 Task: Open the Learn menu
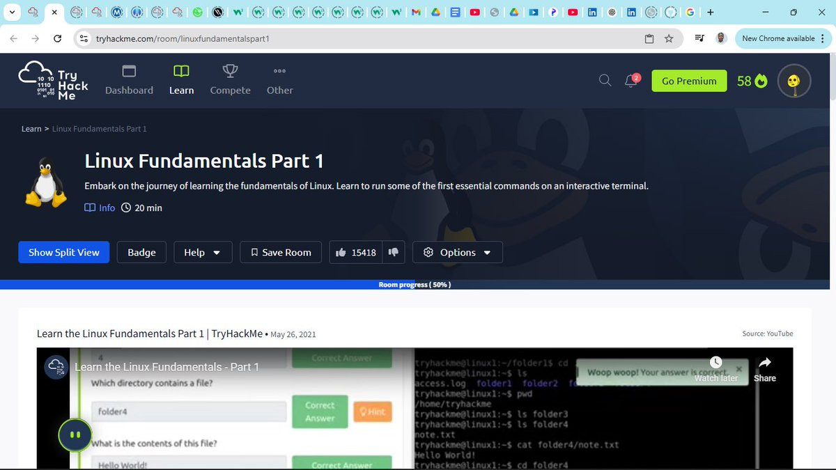181,80
